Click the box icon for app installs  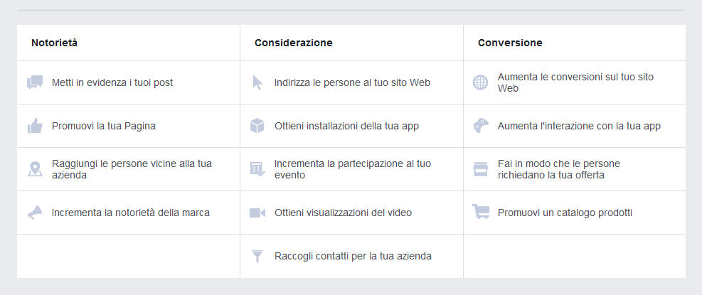[x=257, y=126]
